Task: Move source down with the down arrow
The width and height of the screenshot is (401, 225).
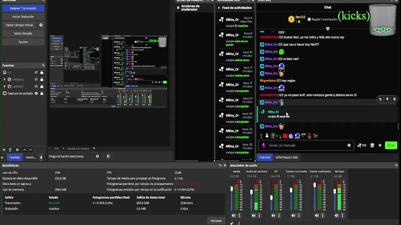Action: point(31,150)
